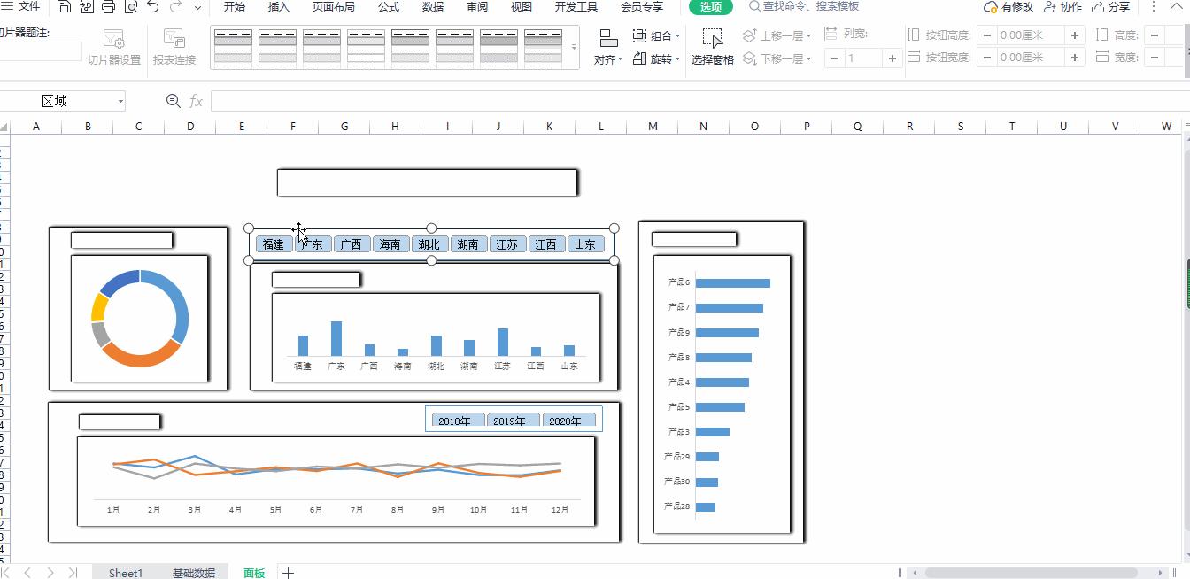Select the fifth slicer style thumbnail
Image resolution: width=1190 pixels, height=579 pixels.
coord(411,47)
